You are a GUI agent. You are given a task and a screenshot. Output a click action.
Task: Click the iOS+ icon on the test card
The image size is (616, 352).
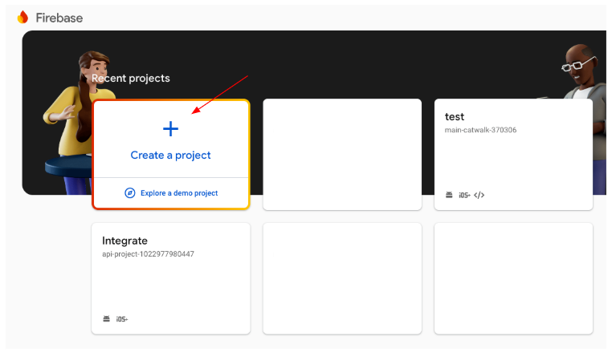click(464, 195)
